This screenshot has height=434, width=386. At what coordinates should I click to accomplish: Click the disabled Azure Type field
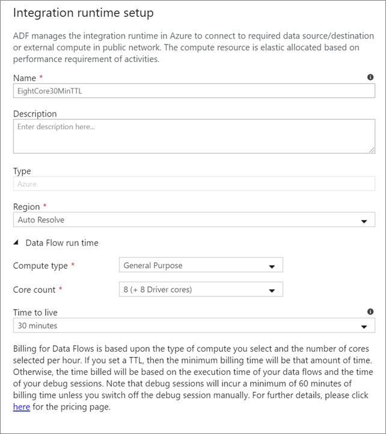(x=194, y=184)
